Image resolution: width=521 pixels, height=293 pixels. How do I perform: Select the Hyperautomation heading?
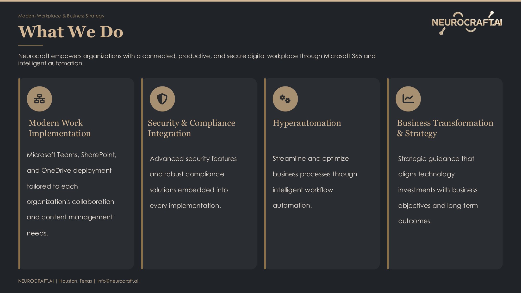click(307, 123)
